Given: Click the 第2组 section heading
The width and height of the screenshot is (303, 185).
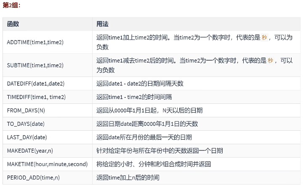Looking at the screenshot, I should 11,5.
